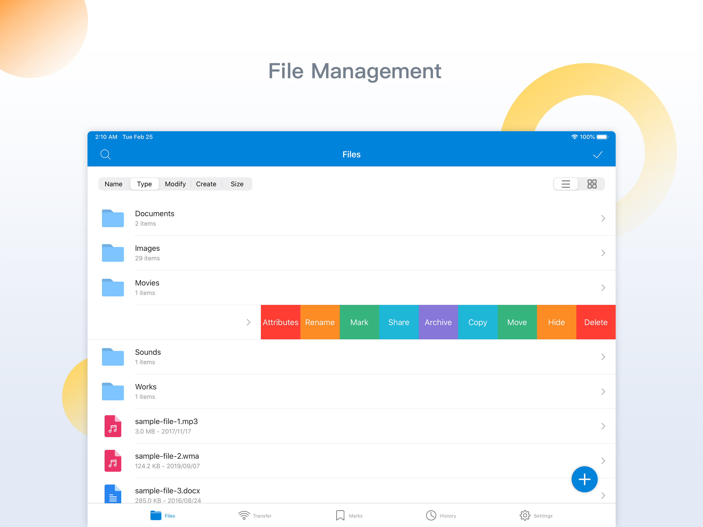The image size is (703, 527).
Task: Tap the red Delete swipe action
Action: point(596,322)
